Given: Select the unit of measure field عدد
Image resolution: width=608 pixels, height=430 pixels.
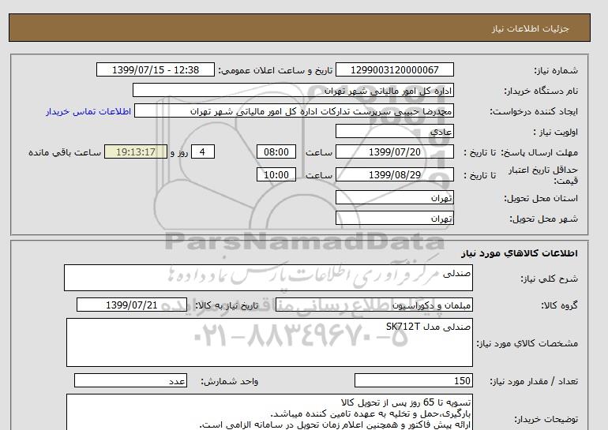Looking at the screenshot, I should (x=130, y=380).
